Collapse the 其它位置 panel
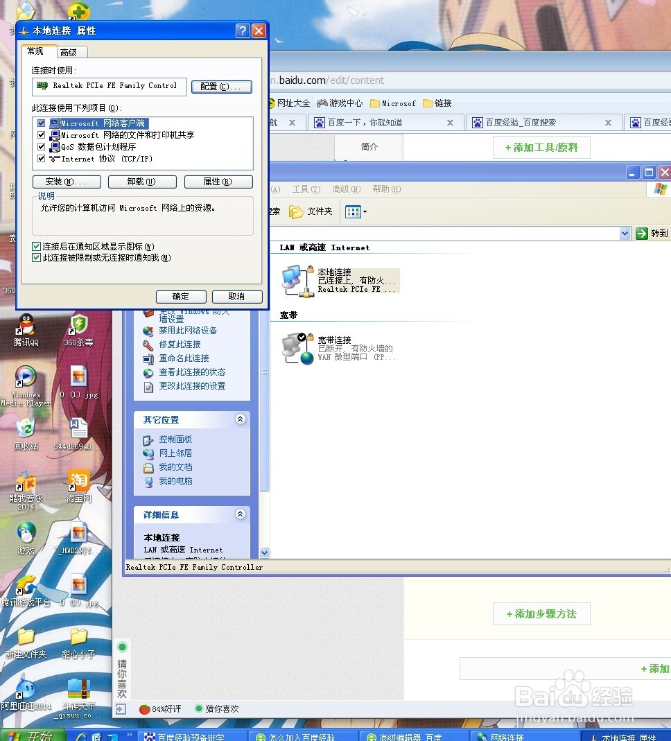This screenshot has width=671, height=741. (240, 419)
